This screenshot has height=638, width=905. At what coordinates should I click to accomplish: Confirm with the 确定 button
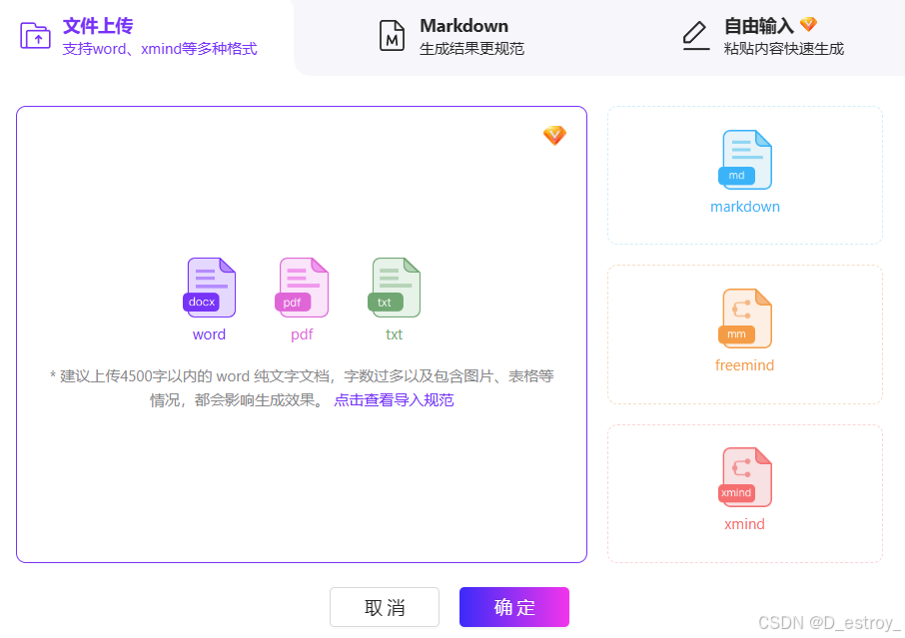click(x=514, y=607)
